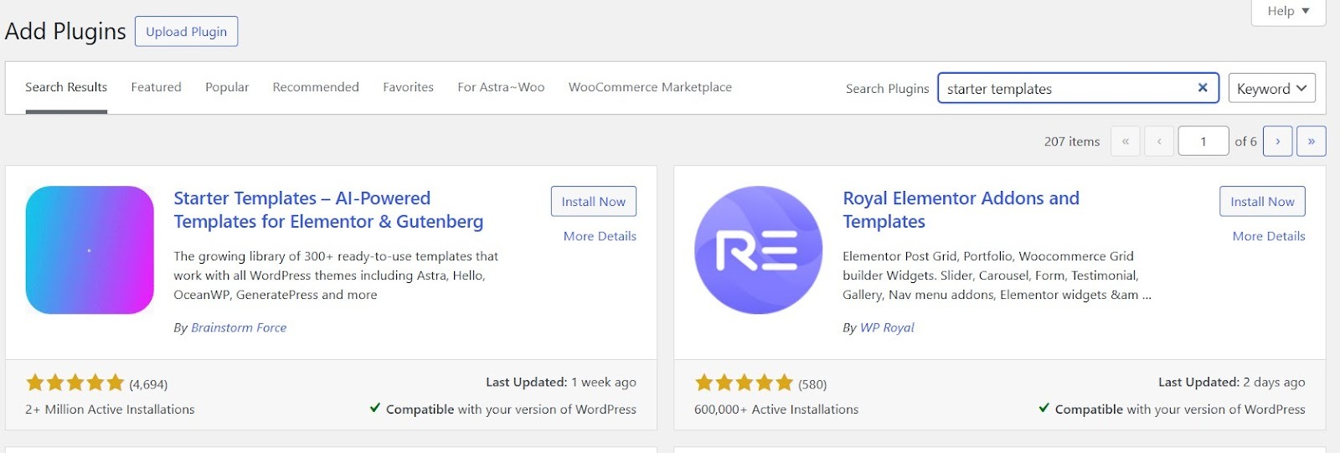Open the Popular plugins tab
1340x453 pixels.
pyautogui.click(x=227, y=87)
